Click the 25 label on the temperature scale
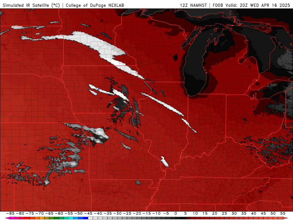Viewport: 293px width, 220px height. tap(224, 213)
